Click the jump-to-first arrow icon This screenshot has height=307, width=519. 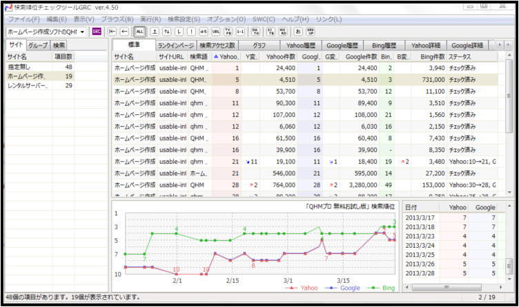click(112, 32)
